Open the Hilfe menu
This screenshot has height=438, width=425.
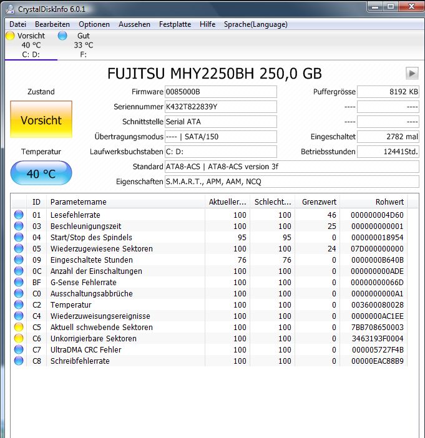tap(207, 24)
